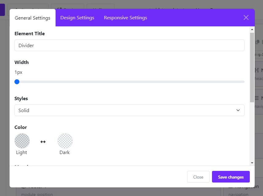Click the scrollbar up arrow
This screenshot has height=196, width=263.
coord(252,29)
